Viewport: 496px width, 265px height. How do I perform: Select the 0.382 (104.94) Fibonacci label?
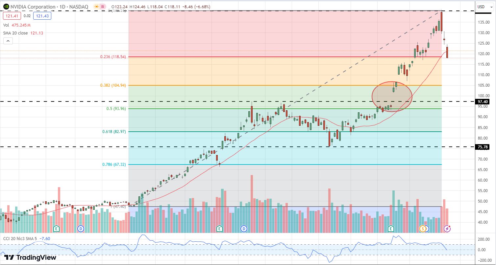tap(113, 85)
